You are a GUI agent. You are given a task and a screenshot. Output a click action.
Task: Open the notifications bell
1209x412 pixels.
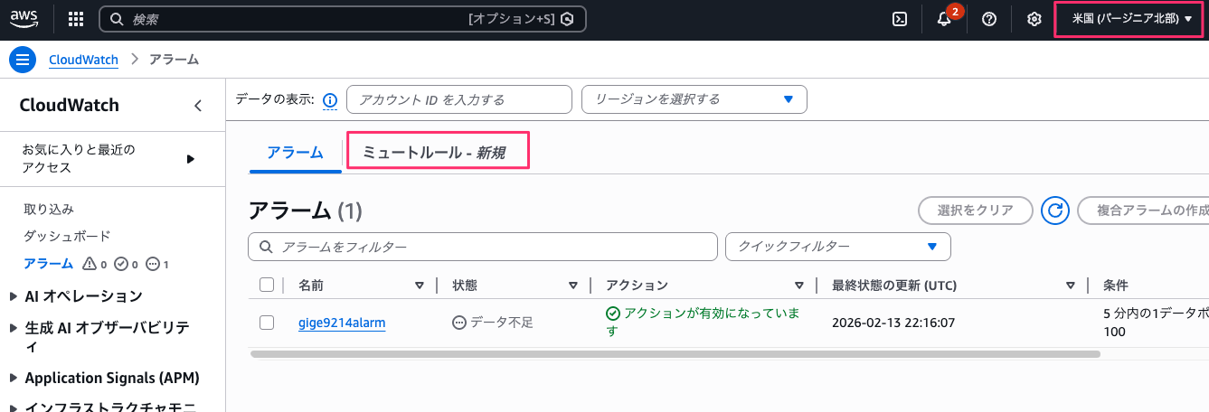[x=944, y=19]
